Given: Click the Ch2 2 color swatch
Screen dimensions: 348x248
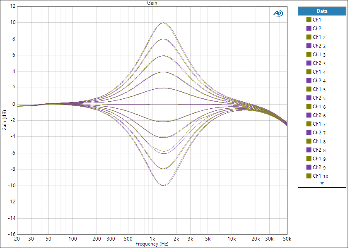Looking at the screenshot, I should pos(309,46).
